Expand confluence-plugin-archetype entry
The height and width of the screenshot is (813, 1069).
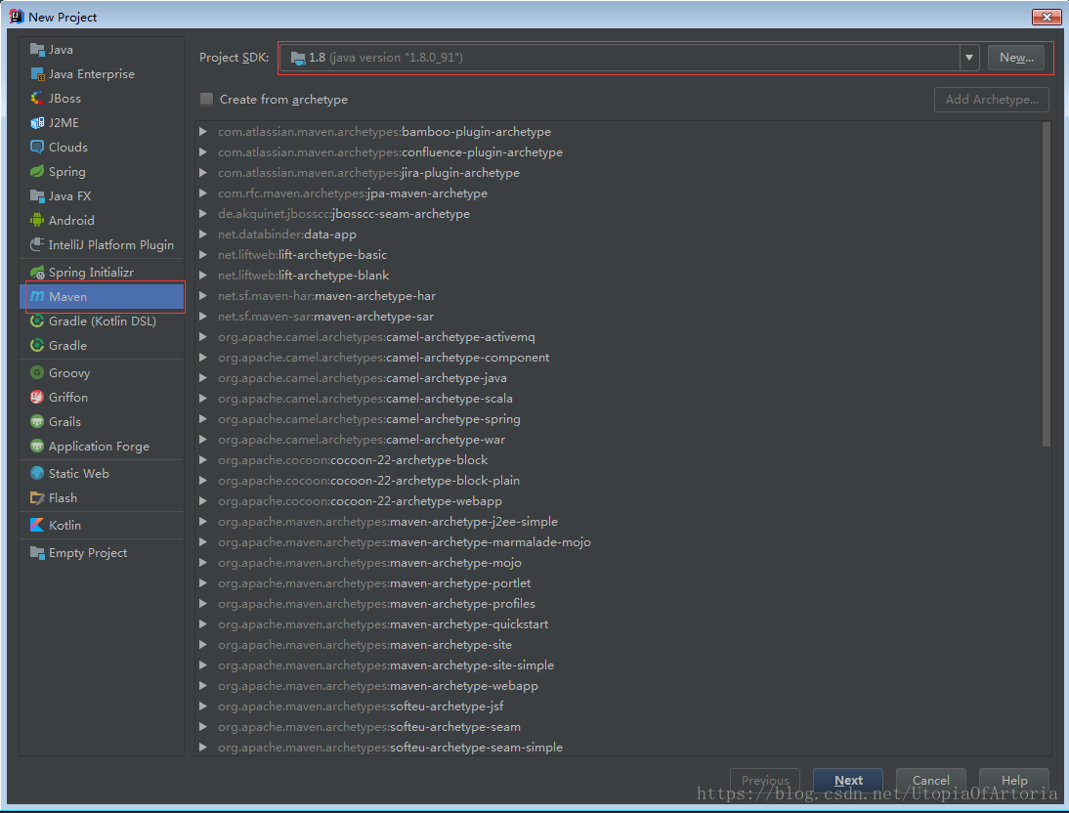pyautogui.click(x=203, y=152)
